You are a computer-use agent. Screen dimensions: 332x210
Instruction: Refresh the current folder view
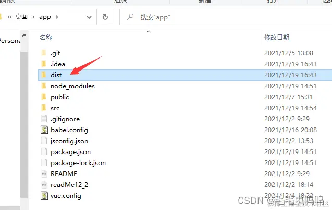105,17
